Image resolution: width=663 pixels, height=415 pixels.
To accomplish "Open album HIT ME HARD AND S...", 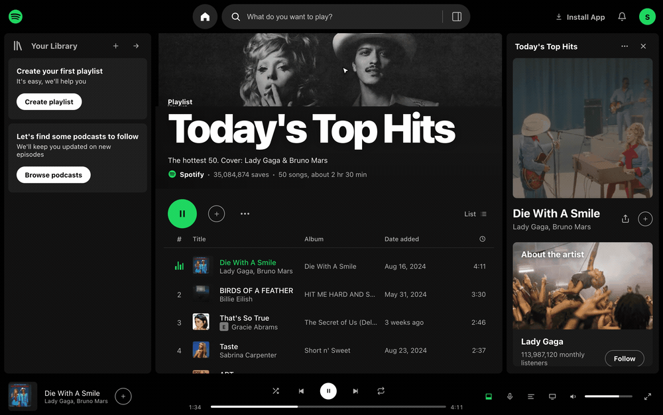I will pyautogui.click(x=339, y=294).
